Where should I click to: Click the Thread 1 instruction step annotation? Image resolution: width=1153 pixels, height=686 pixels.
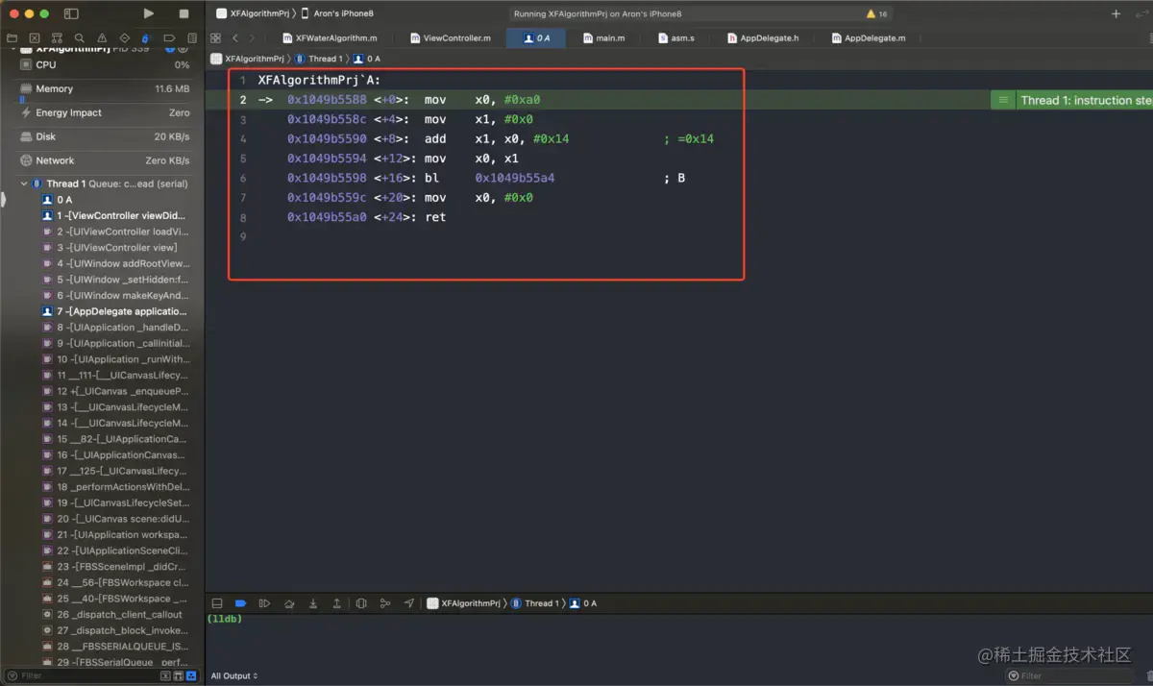point(1073,100)
